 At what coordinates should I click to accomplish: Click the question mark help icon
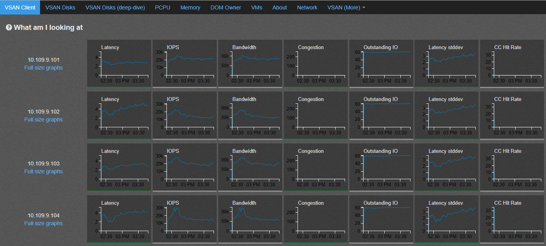(x=9, y=28)
